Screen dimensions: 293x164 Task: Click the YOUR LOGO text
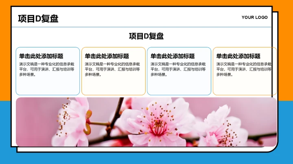[x=254, y=17]
